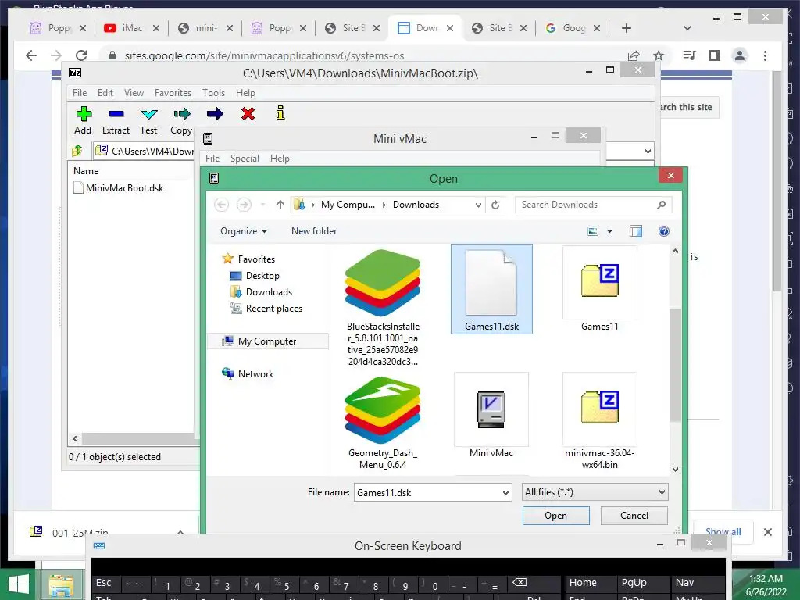Click the blue Move arrow in 7-Zip
Screen dimensions: 800x600
(215, 114)
